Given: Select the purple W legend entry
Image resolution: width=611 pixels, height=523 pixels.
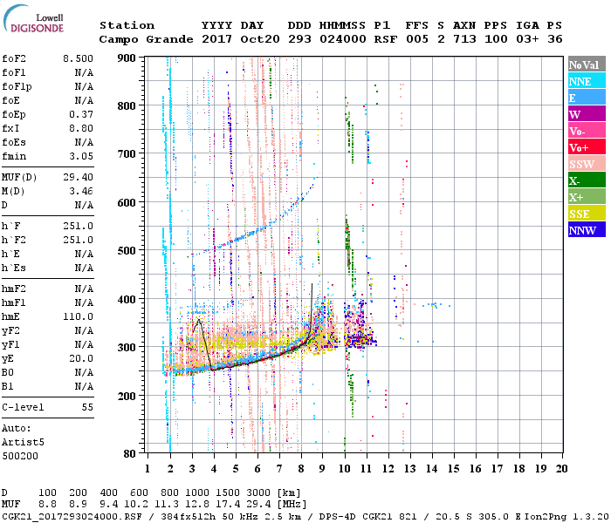Looking at the screenshot, I should (x=583, y=114).
